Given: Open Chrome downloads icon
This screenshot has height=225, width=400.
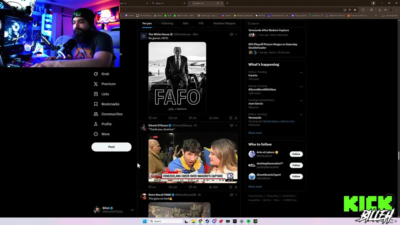Looking at the screenshot, I should point(379,10).
